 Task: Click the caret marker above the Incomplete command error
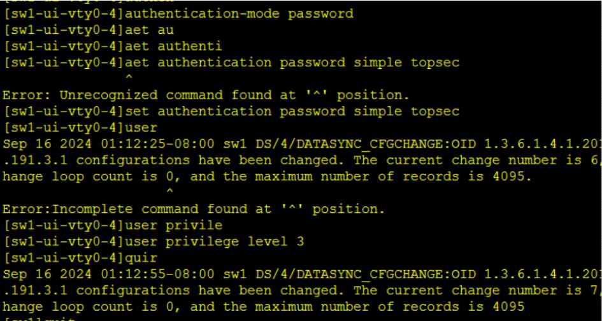(169, 191)
